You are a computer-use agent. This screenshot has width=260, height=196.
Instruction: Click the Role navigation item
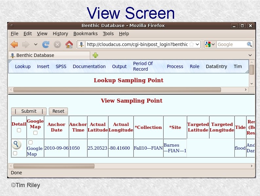(x=194, y=66)
